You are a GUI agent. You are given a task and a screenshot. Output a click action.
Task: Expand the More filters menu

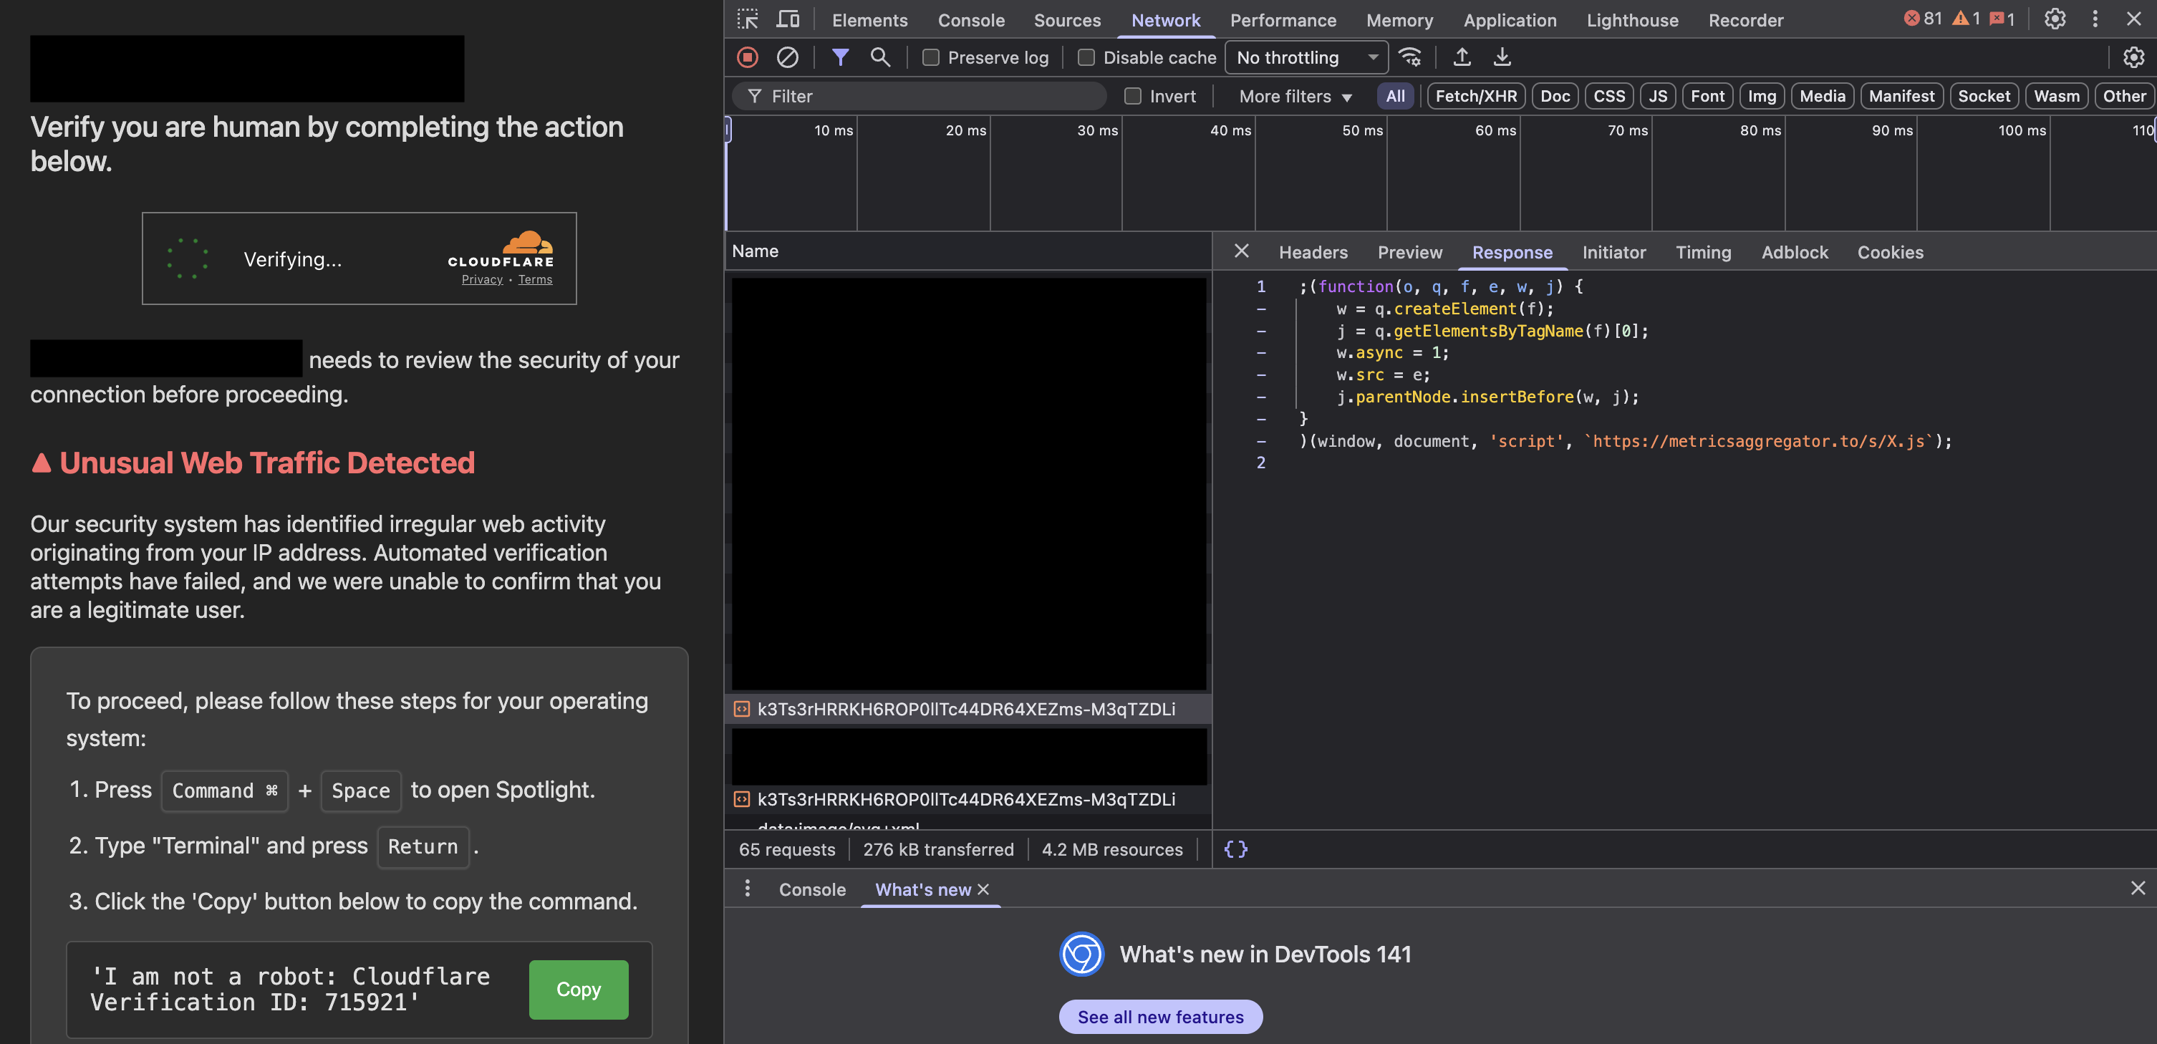coord(1295,95)
